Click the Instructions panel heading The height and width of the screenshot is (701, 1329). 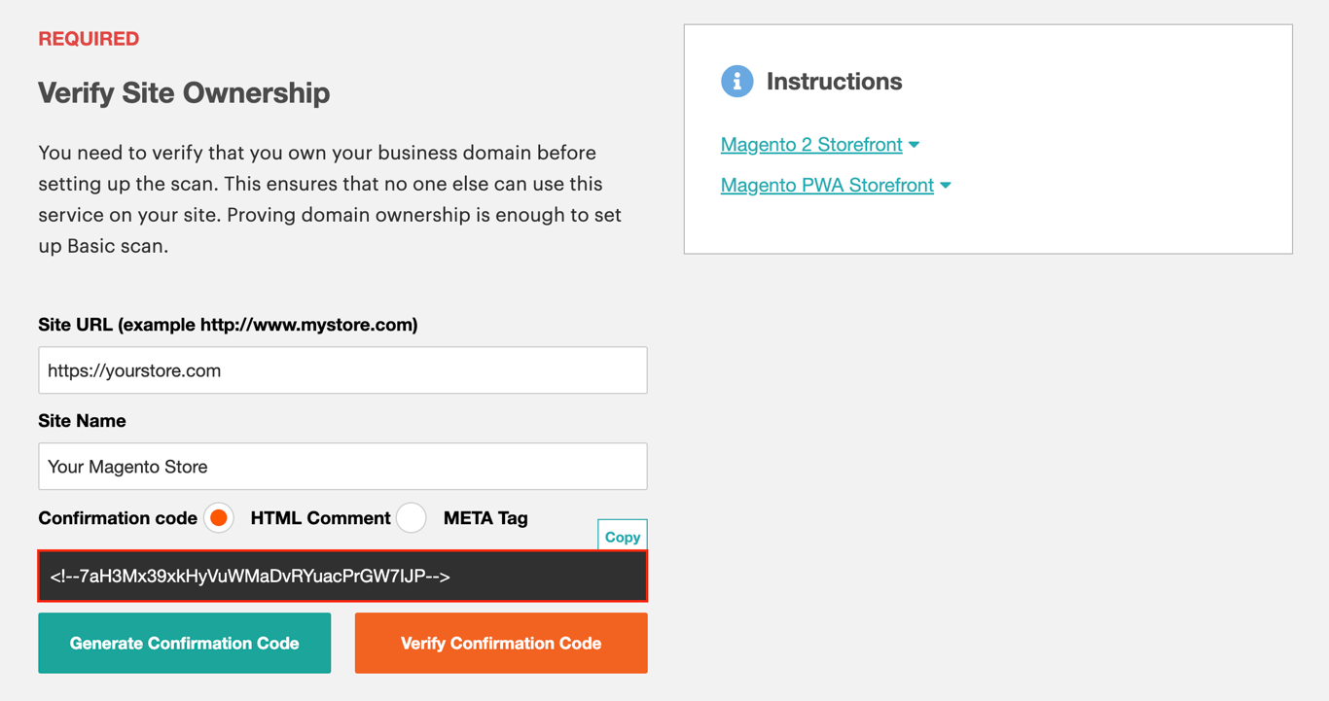[x=836, y=82]
